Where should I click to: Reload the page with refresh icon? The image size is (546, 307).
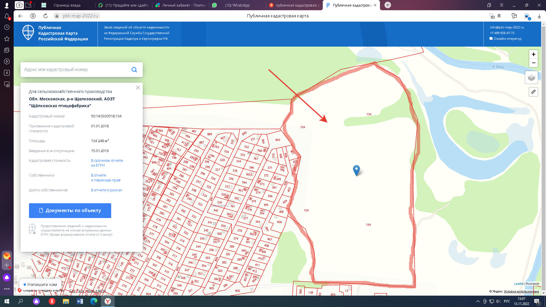tap(45, 16)
